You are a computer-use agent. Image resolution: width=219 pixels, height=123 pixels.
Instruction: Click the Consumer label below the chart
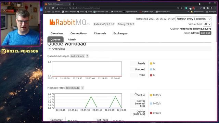click(56, 120)
